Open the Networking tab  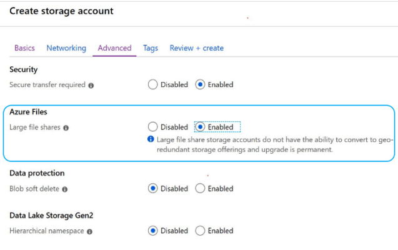(x=66, y=48)
